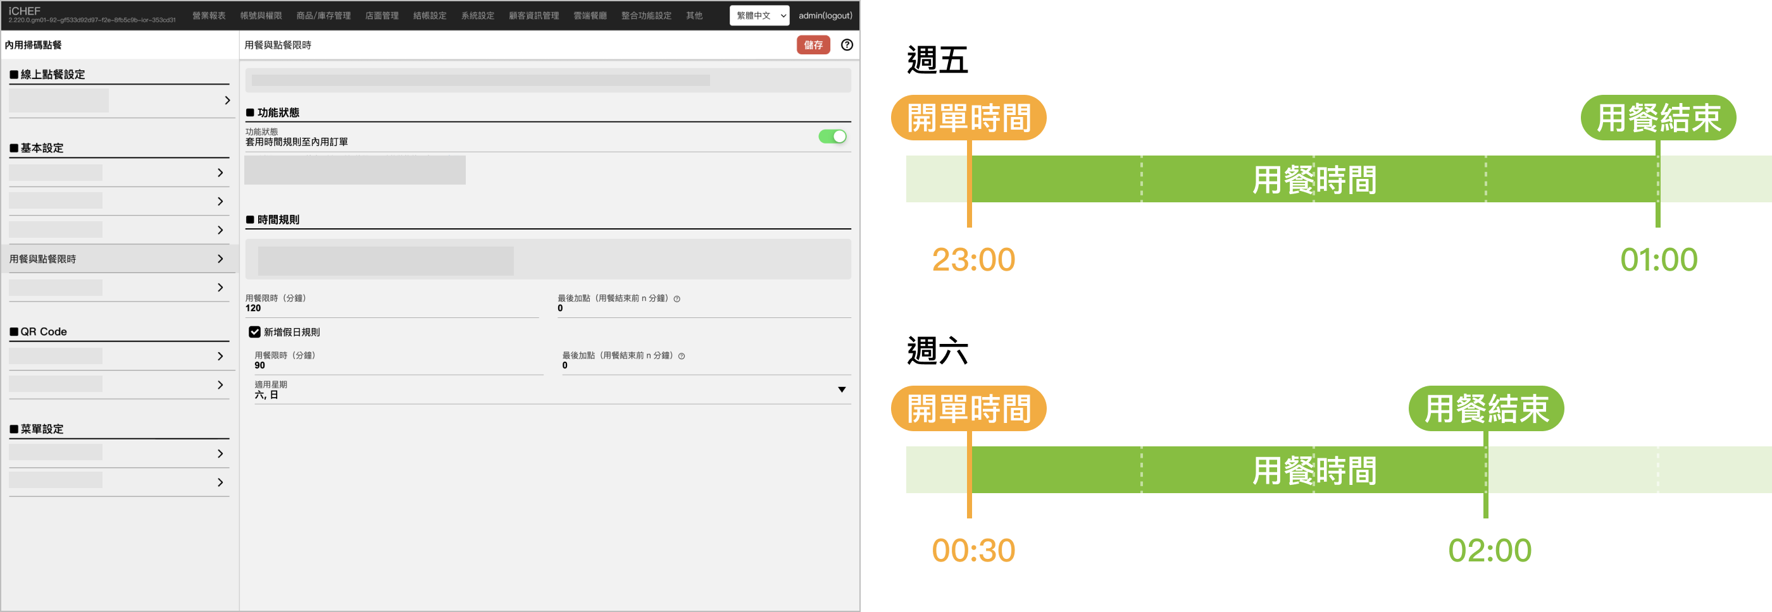Screen dimensions: 1772x612
Task: Click the iCHEF logo
Action: 25,11
